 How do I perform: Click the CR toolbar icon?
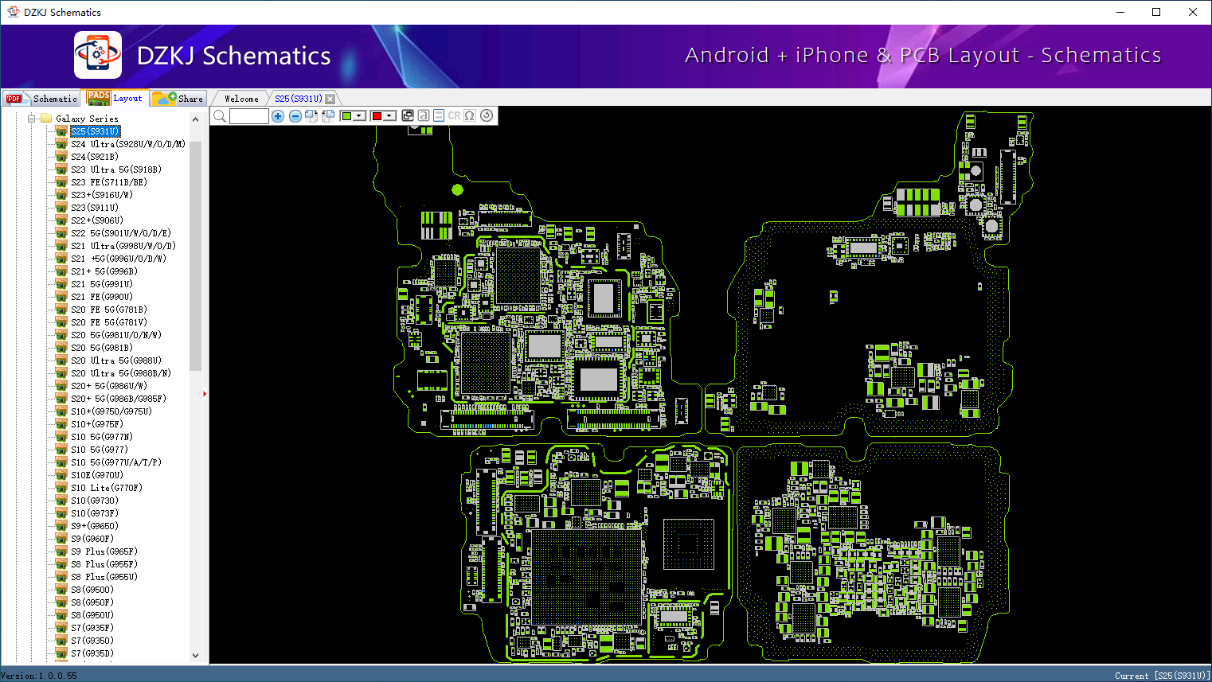point(454,115)
